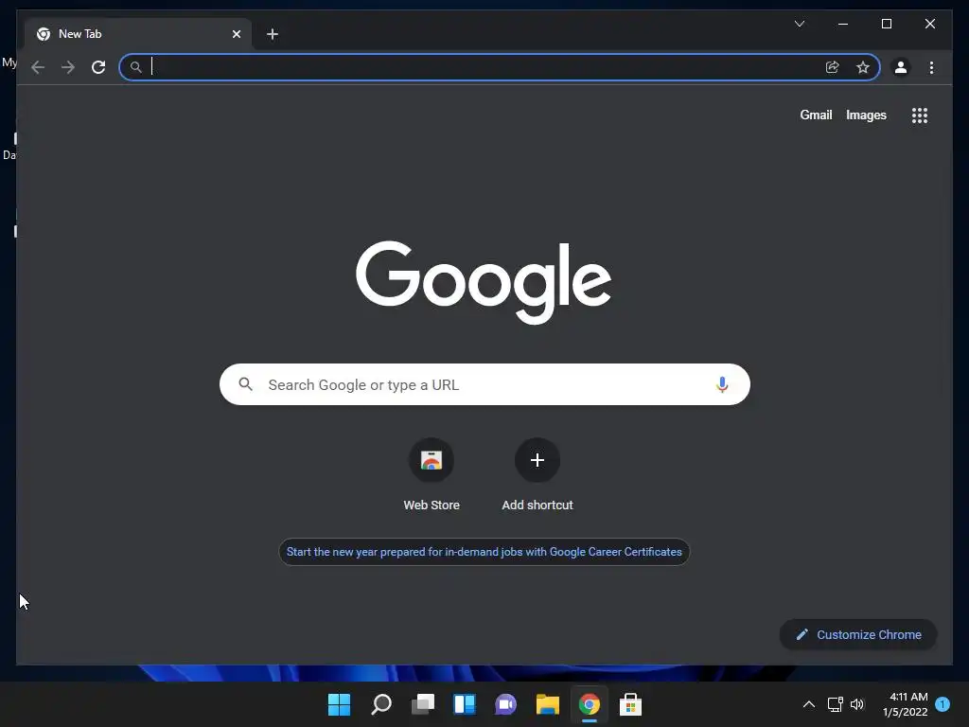This screenshot has width=969, height=727.
Task: Open Google Career Certificates promo link
Action: click(484, 552)
